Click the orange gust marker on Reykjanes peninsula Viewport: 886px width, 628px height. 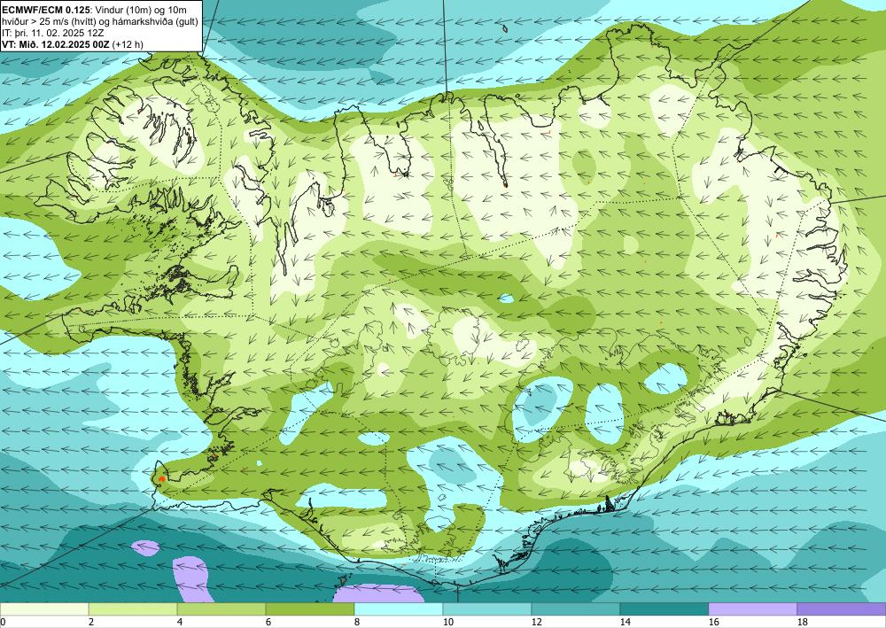(161, 478)
